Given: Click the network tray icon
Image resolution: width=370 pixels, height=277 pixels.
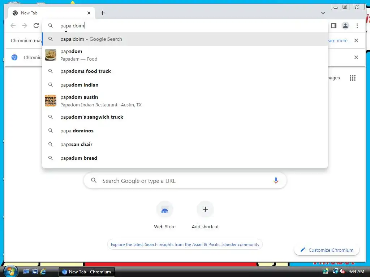Looking at the screenshot, I should point(335,272).
